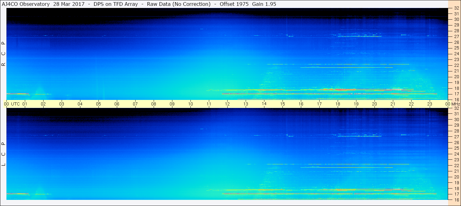The width and height of the screenshot is (461, 206).
Task: Click the UTC label on time axis
Action: click(16, 104)
